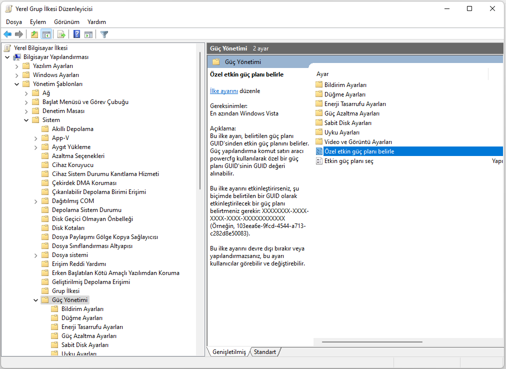Expand the Dağıtılmış COM node
The image size is (506, 369).
36,201
